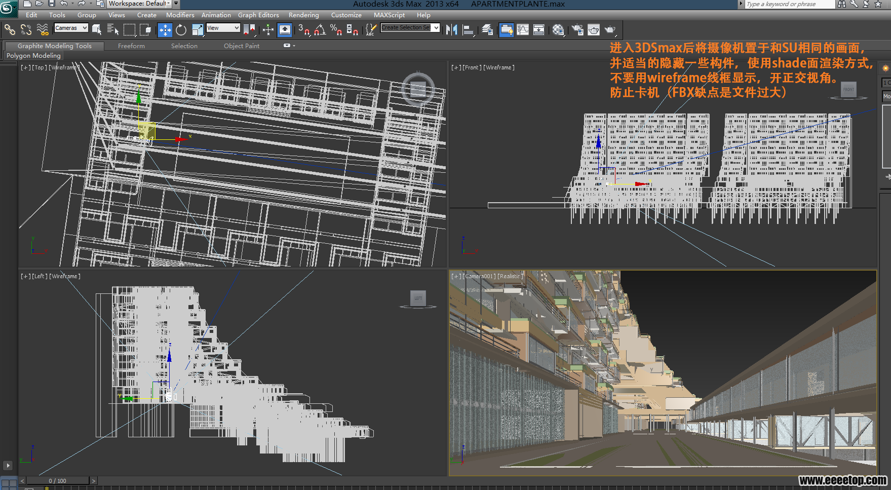The image size is (891, 490).
Task: Click [Top] label in top viewport
Action: [40, 67]
